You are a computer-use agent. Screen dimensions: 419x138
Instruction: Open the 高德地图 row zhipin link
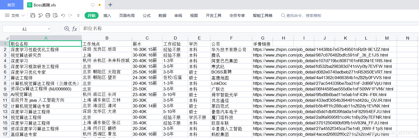click(322, 78)
